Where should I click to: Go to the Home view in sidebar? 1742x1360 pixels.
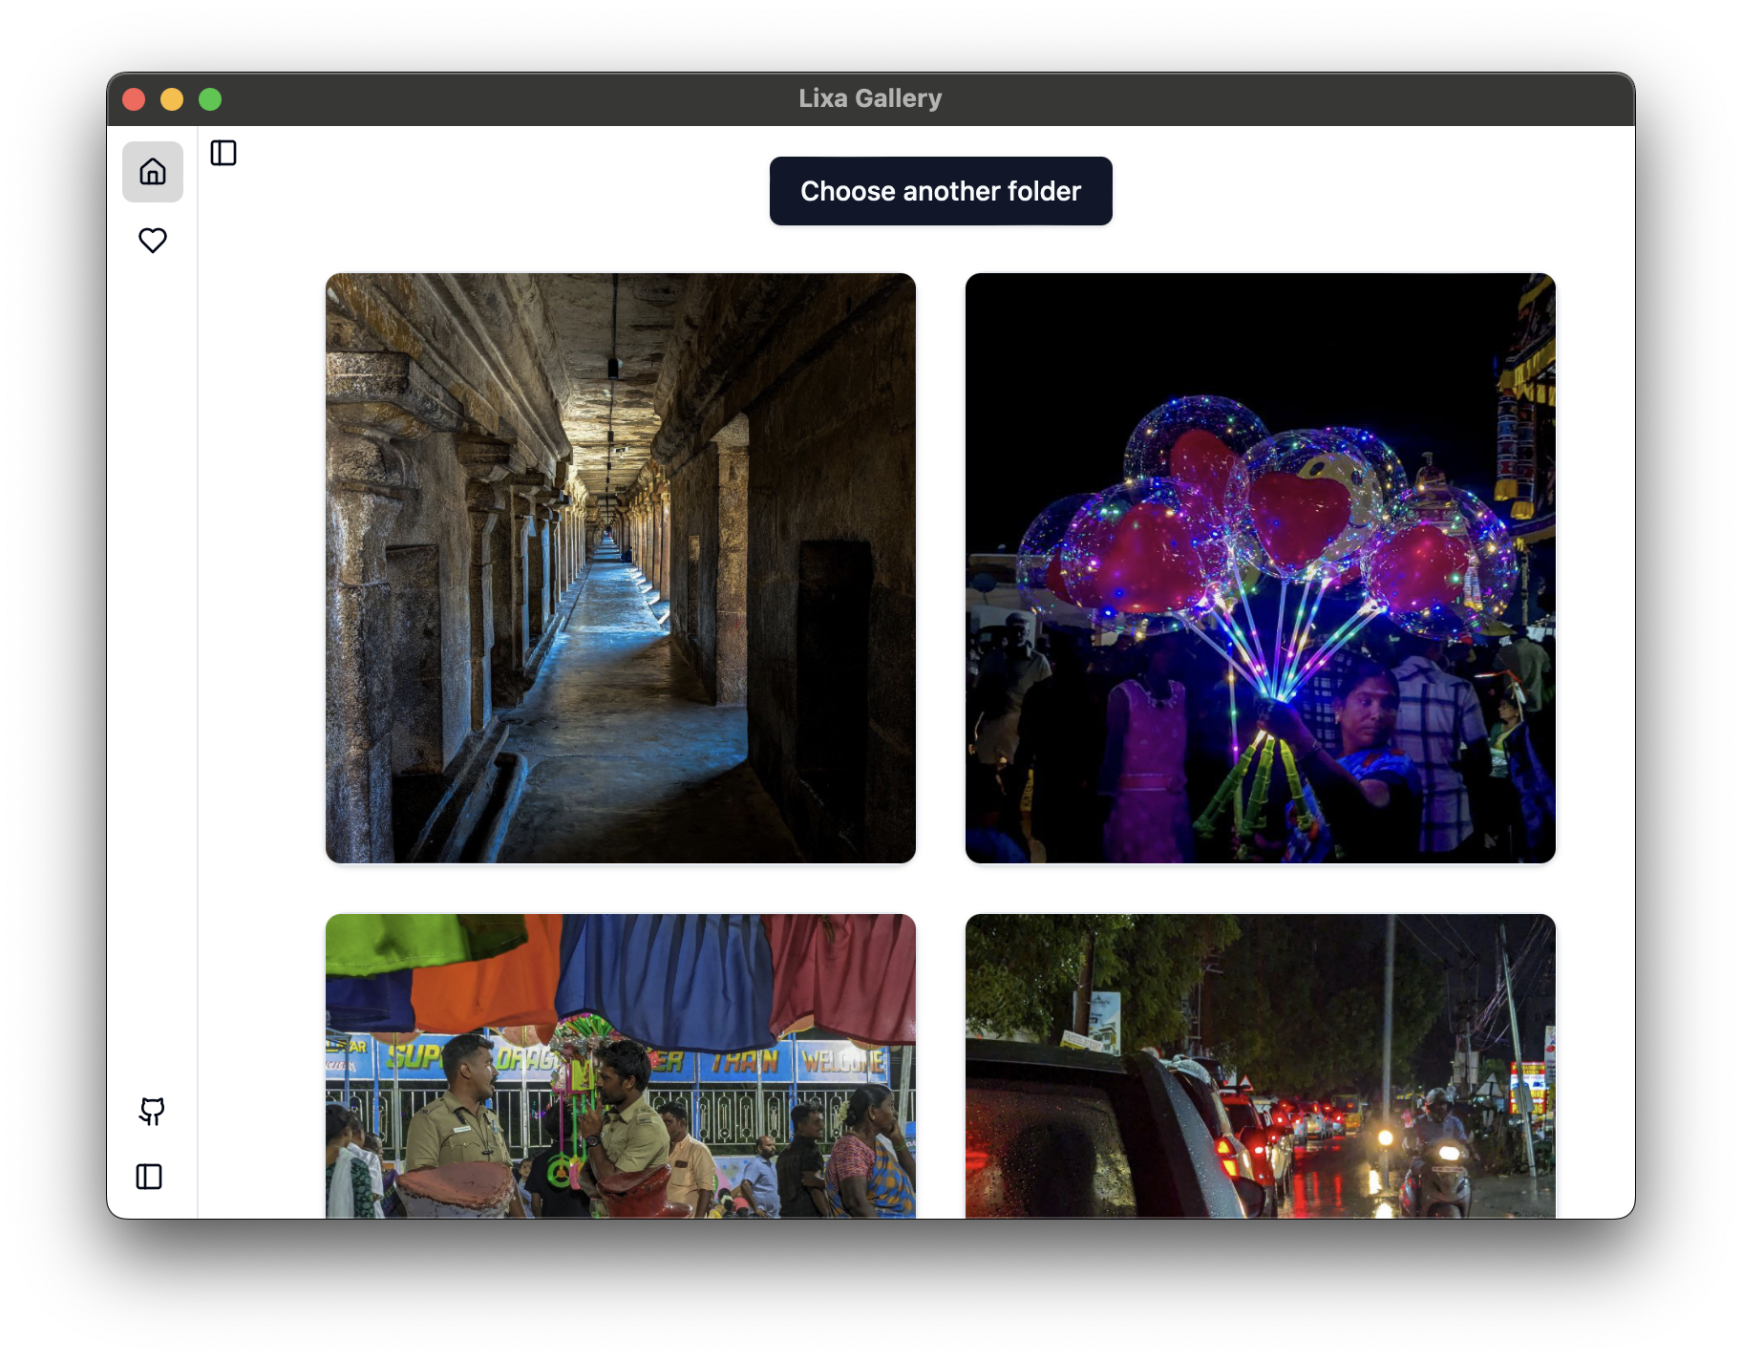coord(153,172)
